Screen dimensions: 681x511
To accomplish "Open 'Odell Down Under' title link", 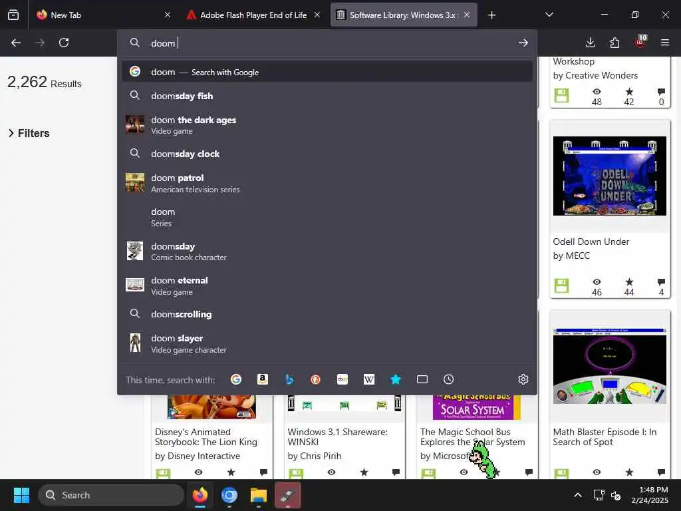I will 591,242.
